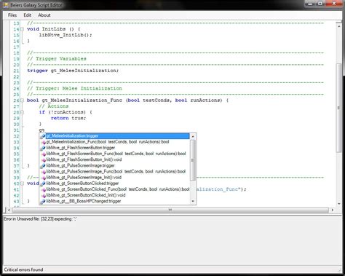Collapse the fold marker on line 40
This screenshot has height=276, width=345.
click(x=22, y=184)
